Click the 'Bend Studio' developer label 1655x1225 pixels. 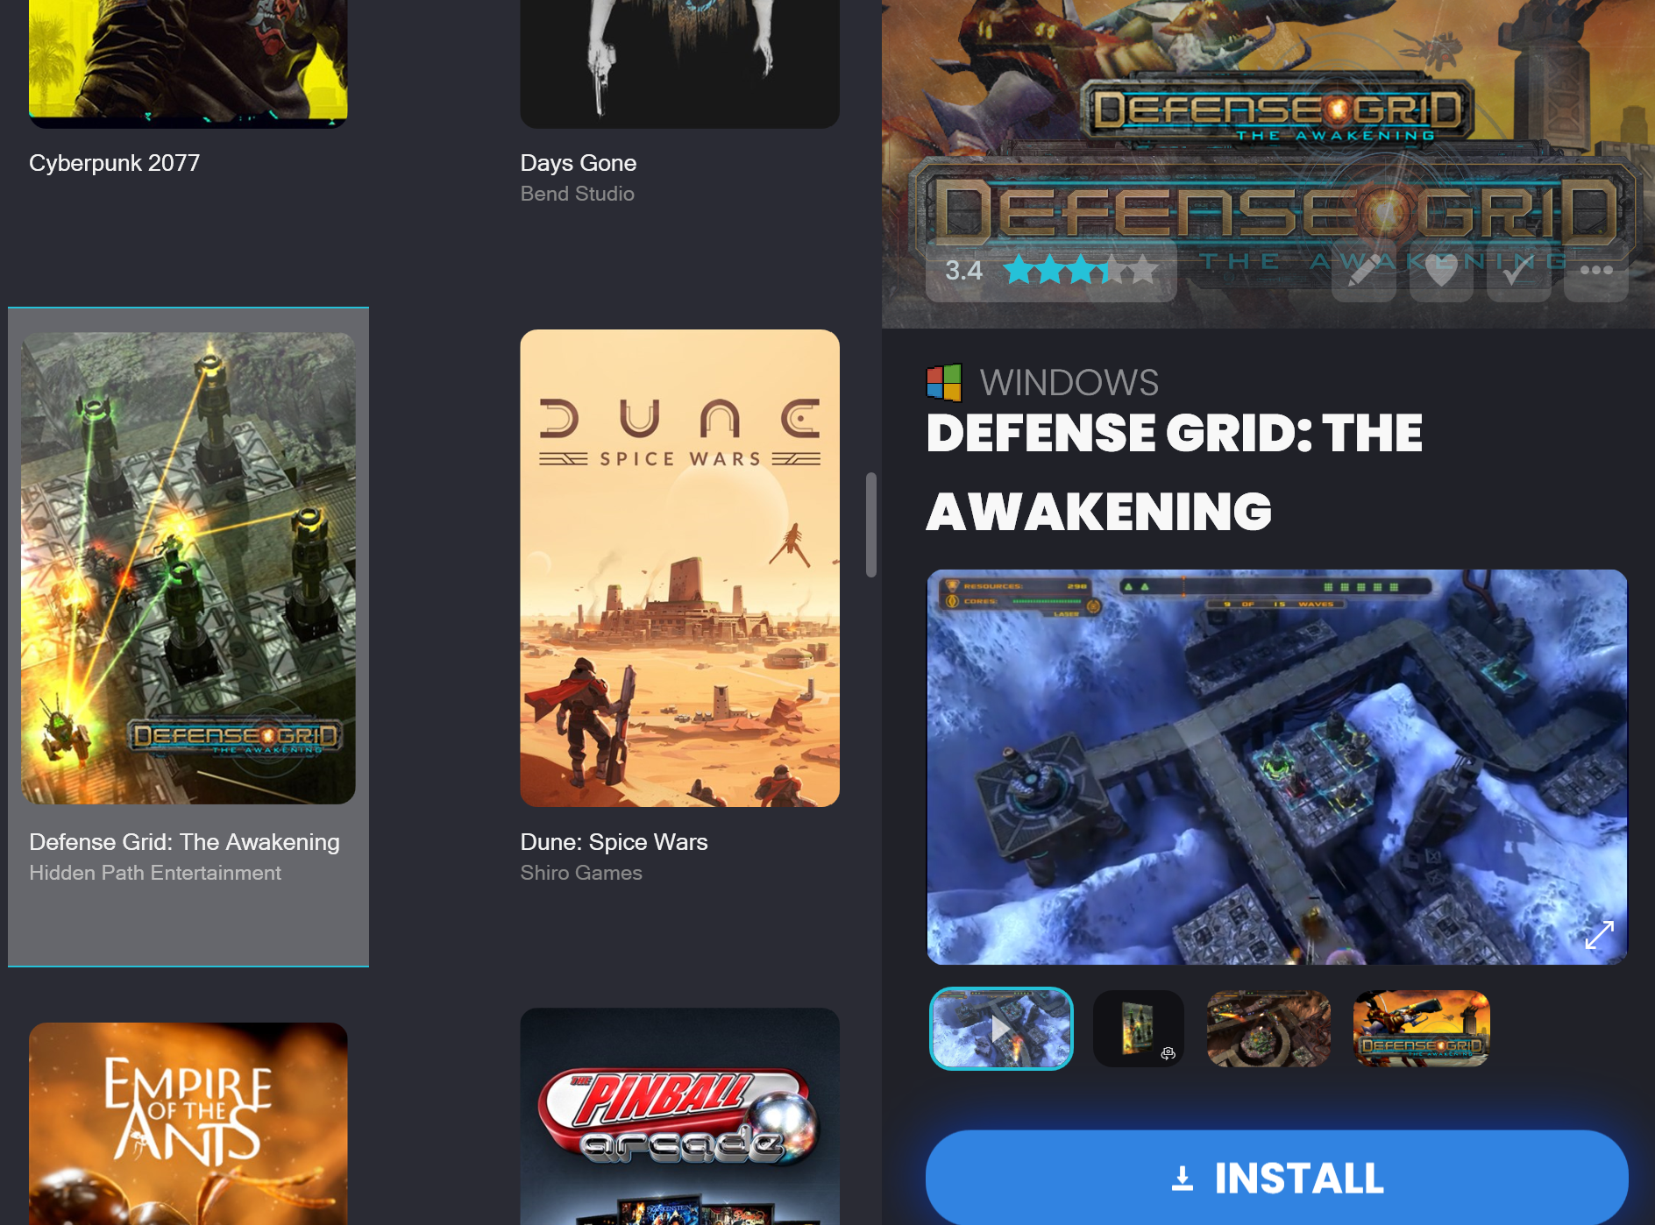(578, 194)
